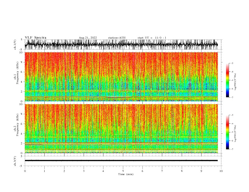249x192 pixels.
Task: Click the 'start UT = 11:0 :1' text
Action: coord(152,38)
